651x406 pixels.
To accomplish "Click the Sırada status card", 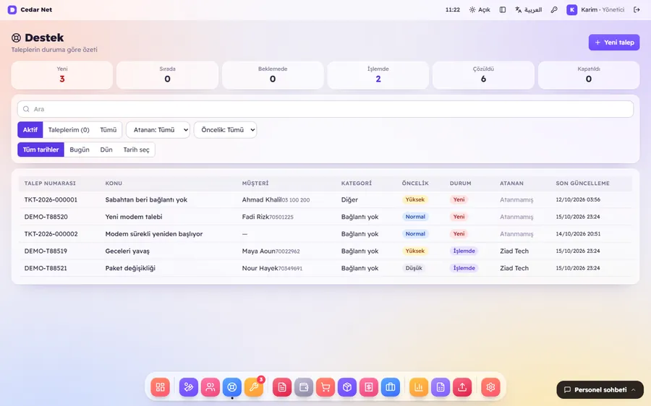I will [167, 75].
